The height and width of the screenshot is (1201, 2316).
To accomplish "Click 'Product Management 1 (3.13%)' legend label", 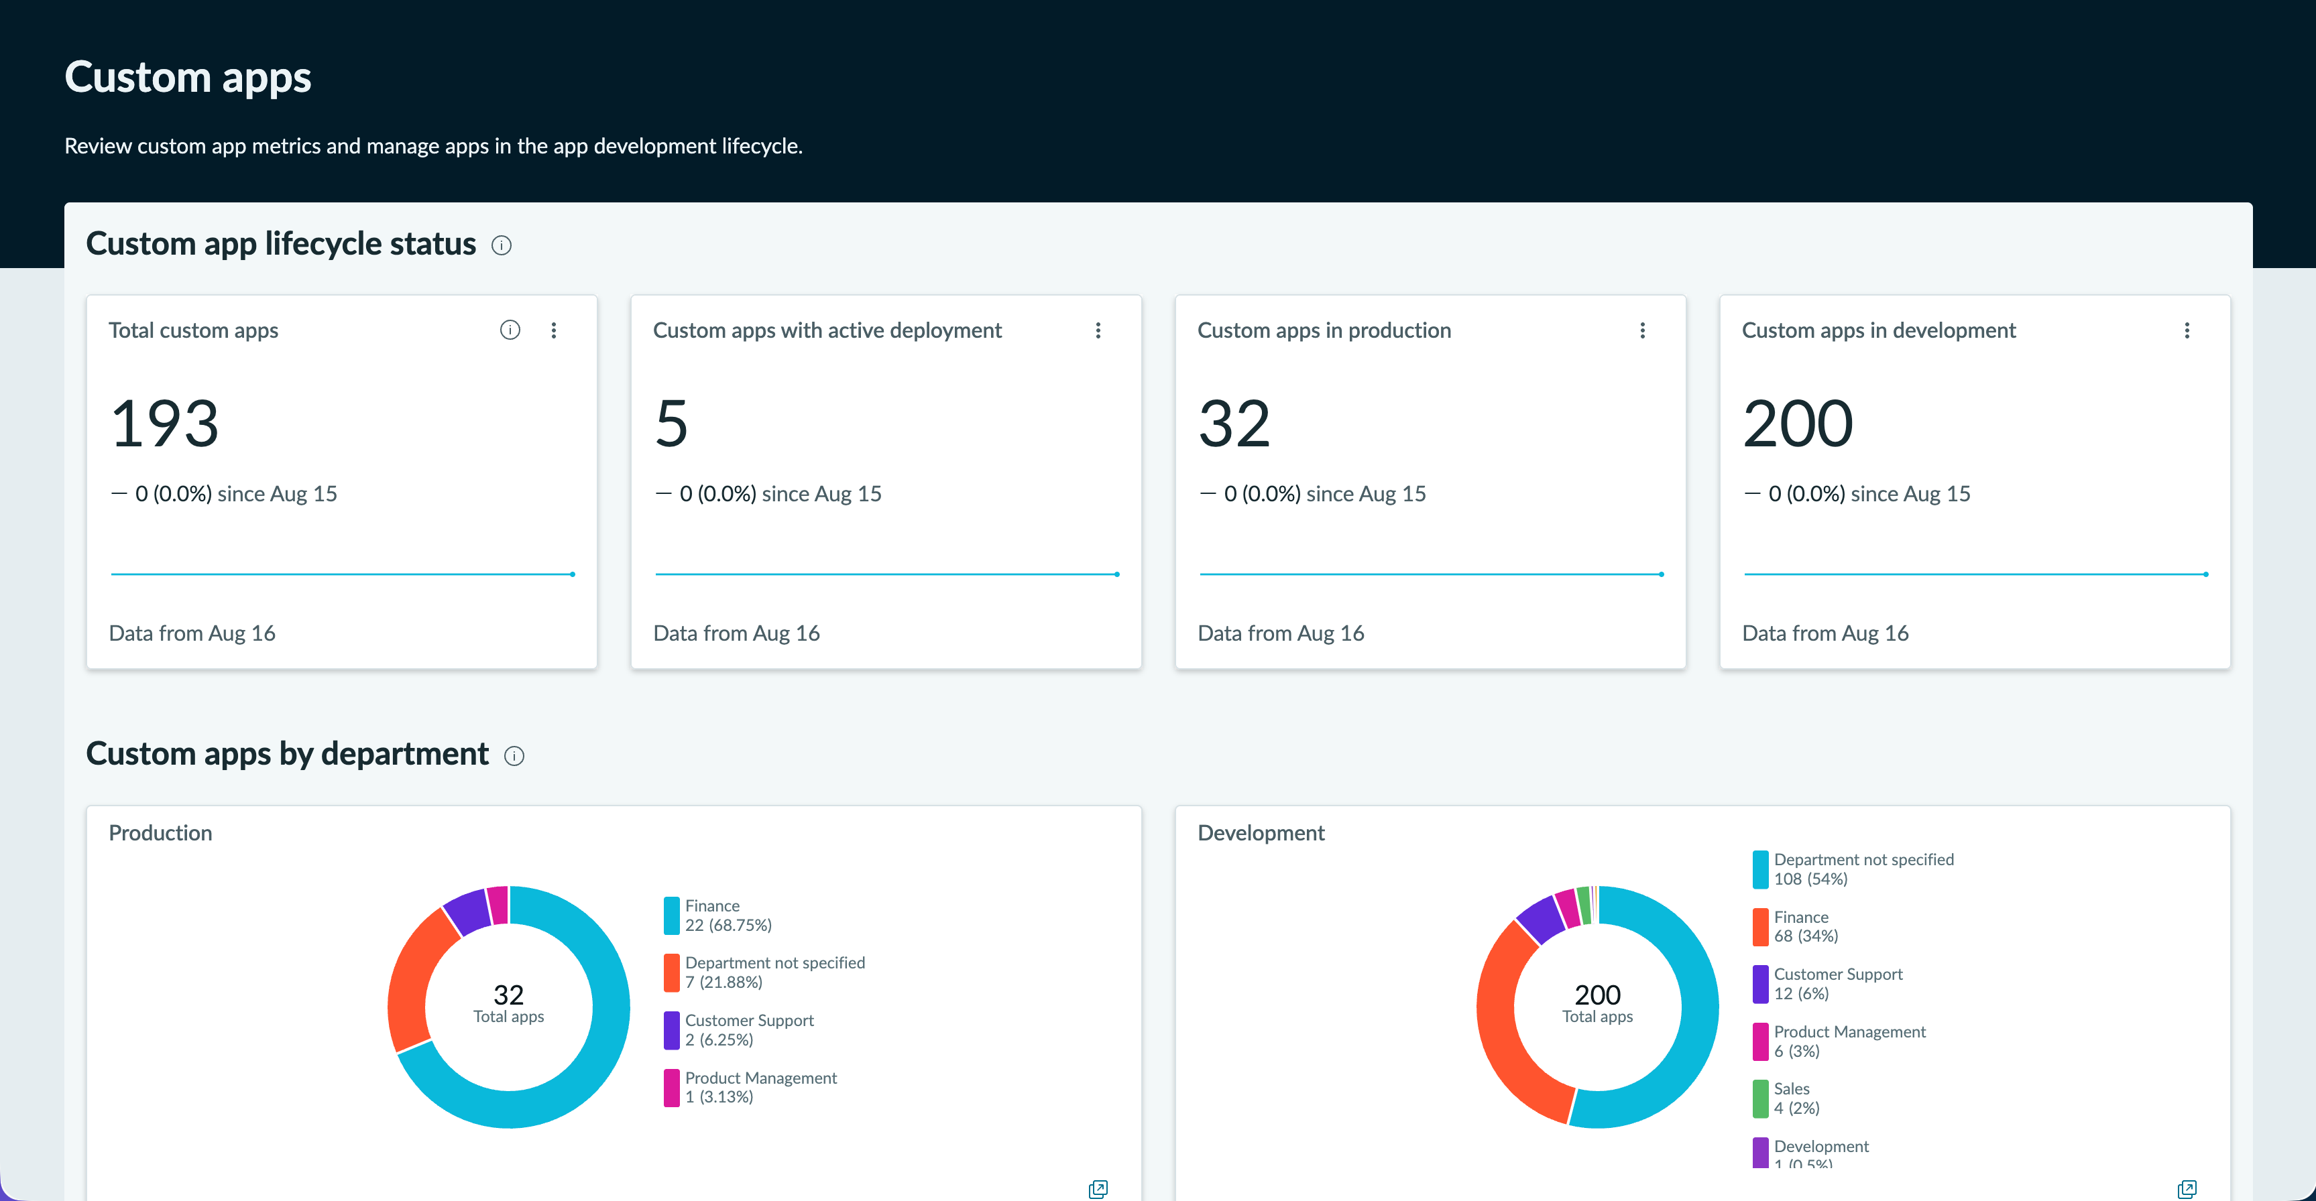I will (760, 1088).
